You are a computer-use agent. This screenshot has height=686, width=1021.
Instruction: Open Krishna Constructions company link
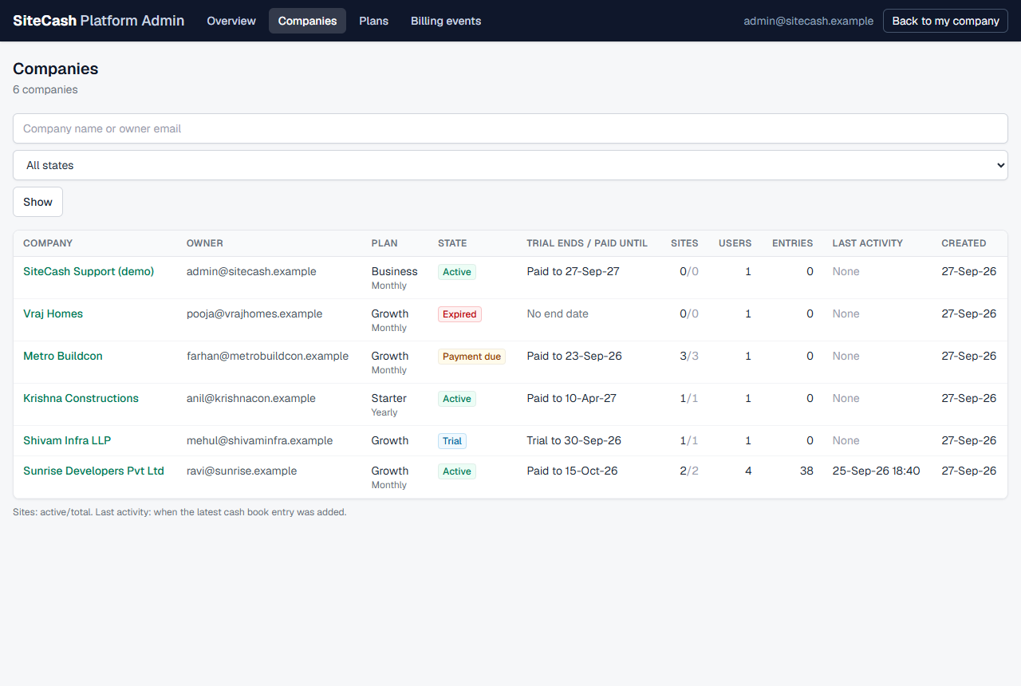pos(81,398)
